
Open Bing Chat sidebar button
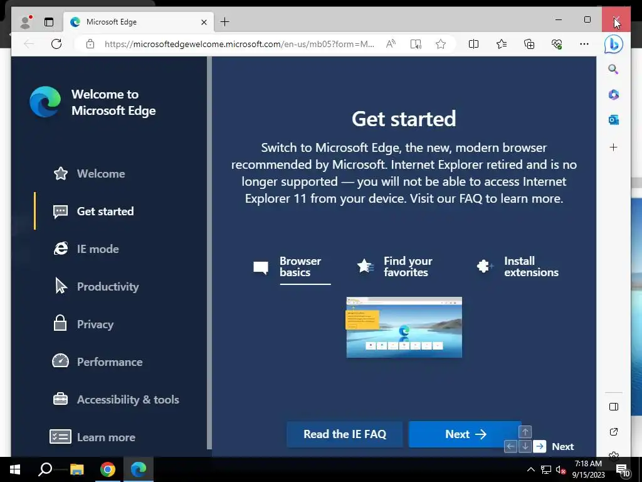613,45
